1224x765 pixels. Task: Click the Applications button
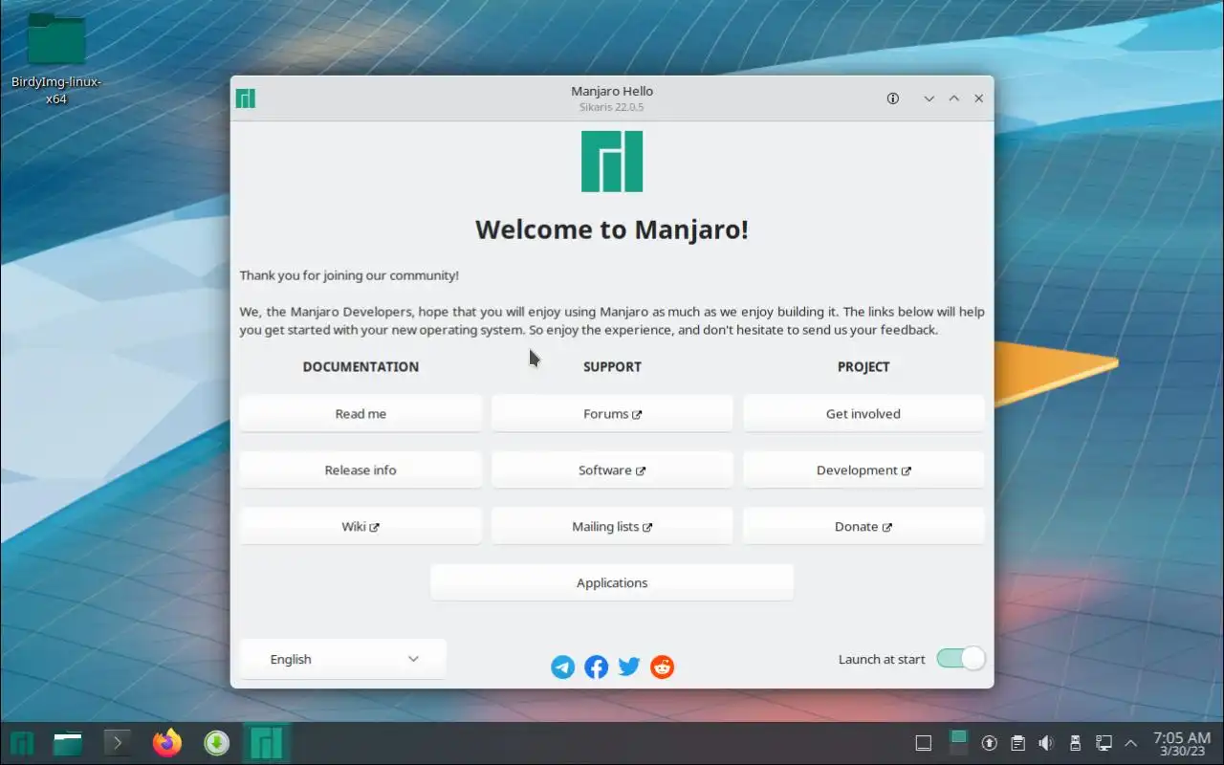612,583
